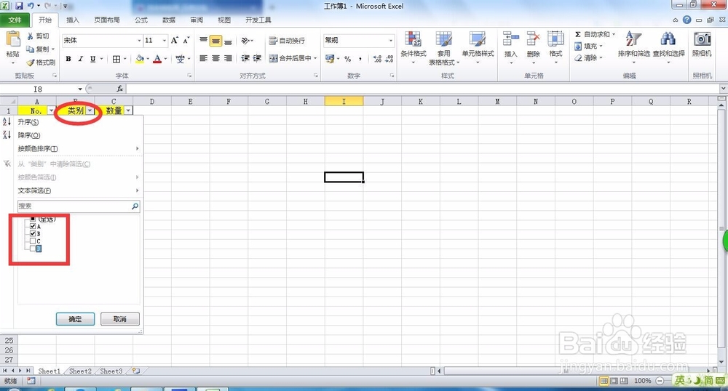Align text left in the cell
728x391 pixels.
click(x=203, y=58)
